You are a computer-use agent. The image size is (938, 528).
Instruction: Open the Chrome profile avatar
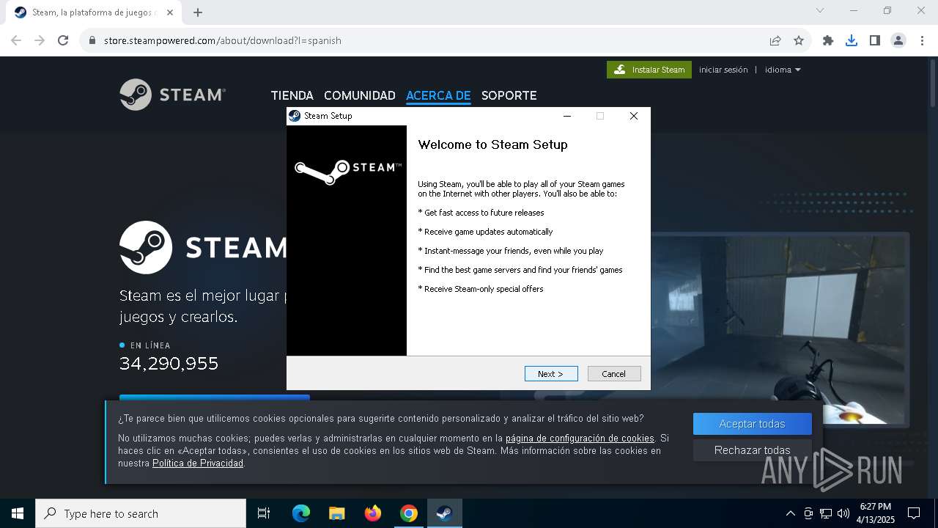coord(898,40)
